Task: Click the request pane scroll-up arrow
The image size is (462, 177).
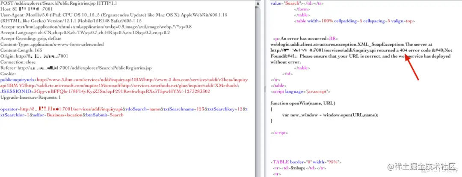Action: (x=258, y=3)
